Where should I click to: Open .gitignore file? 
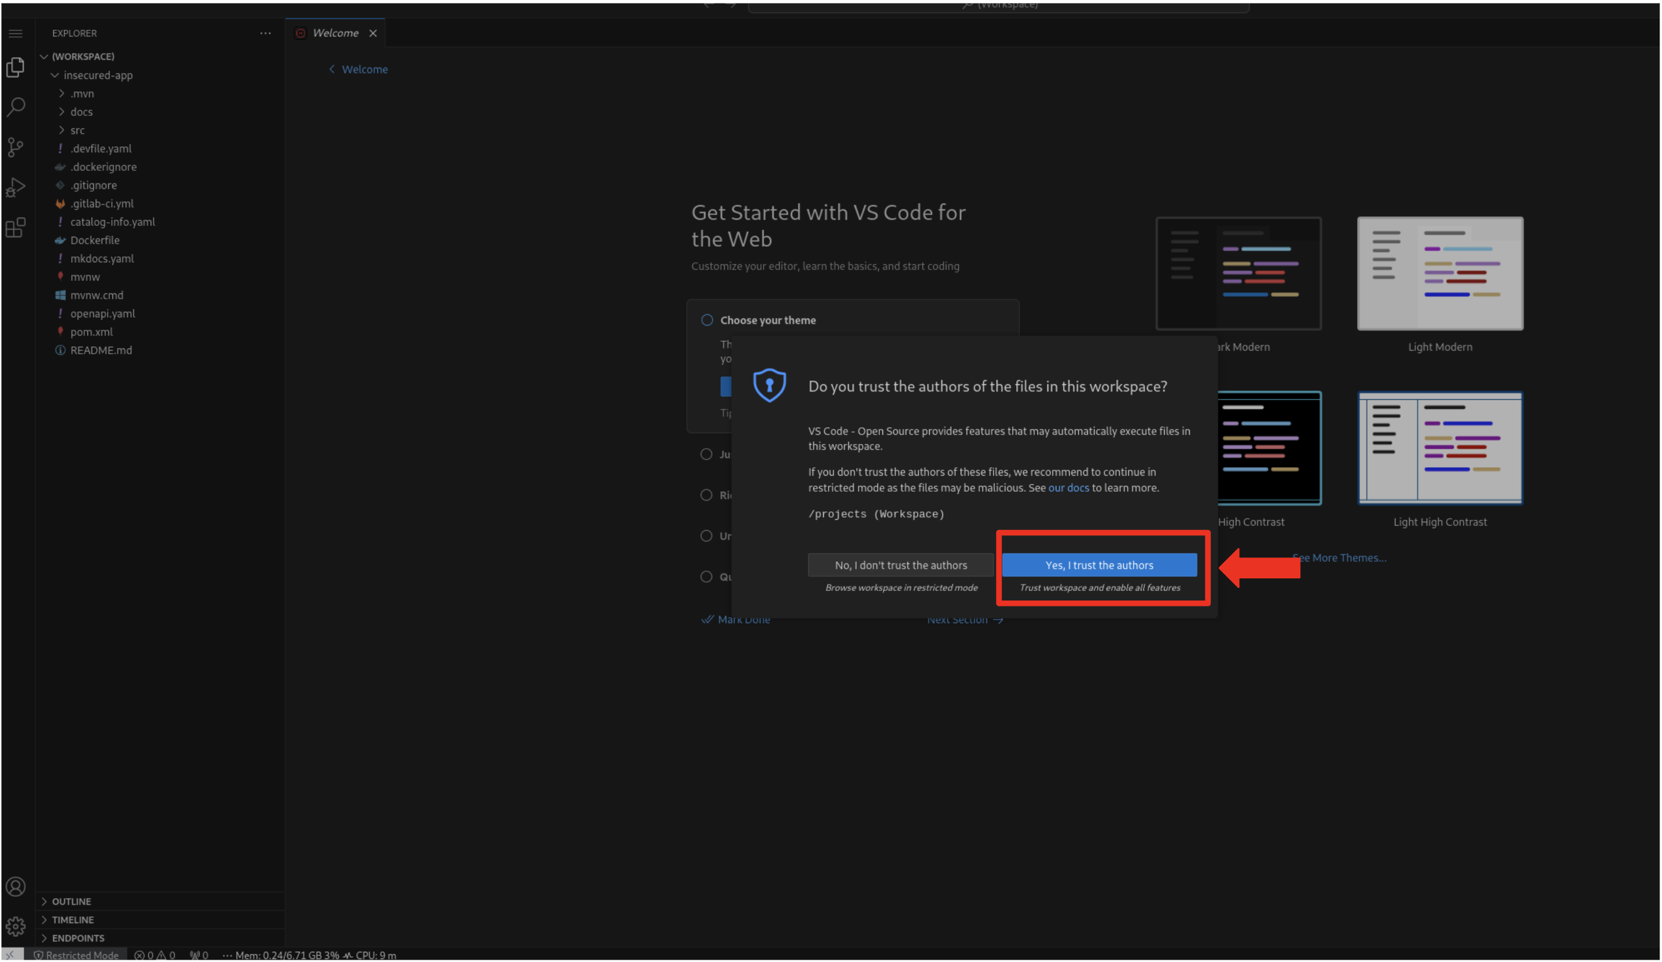coord(93,185)
